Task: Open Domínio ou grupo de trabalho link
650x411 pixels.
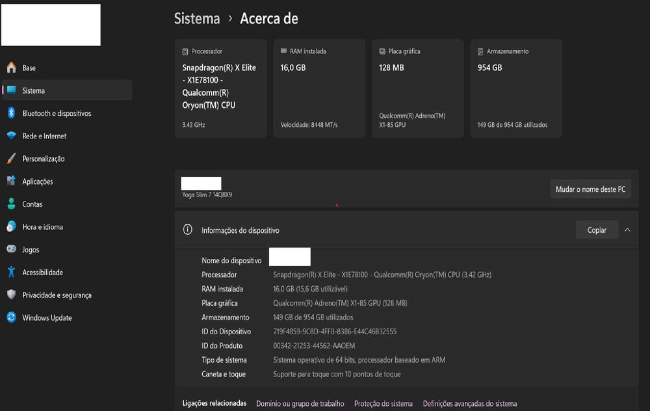Action: tap(300, 404)
